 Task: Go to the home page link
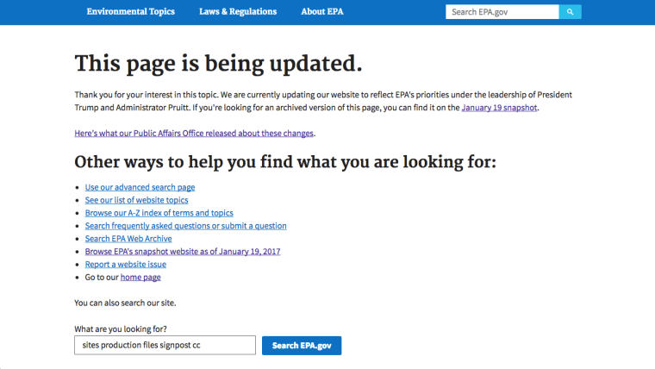pos(140,278)
